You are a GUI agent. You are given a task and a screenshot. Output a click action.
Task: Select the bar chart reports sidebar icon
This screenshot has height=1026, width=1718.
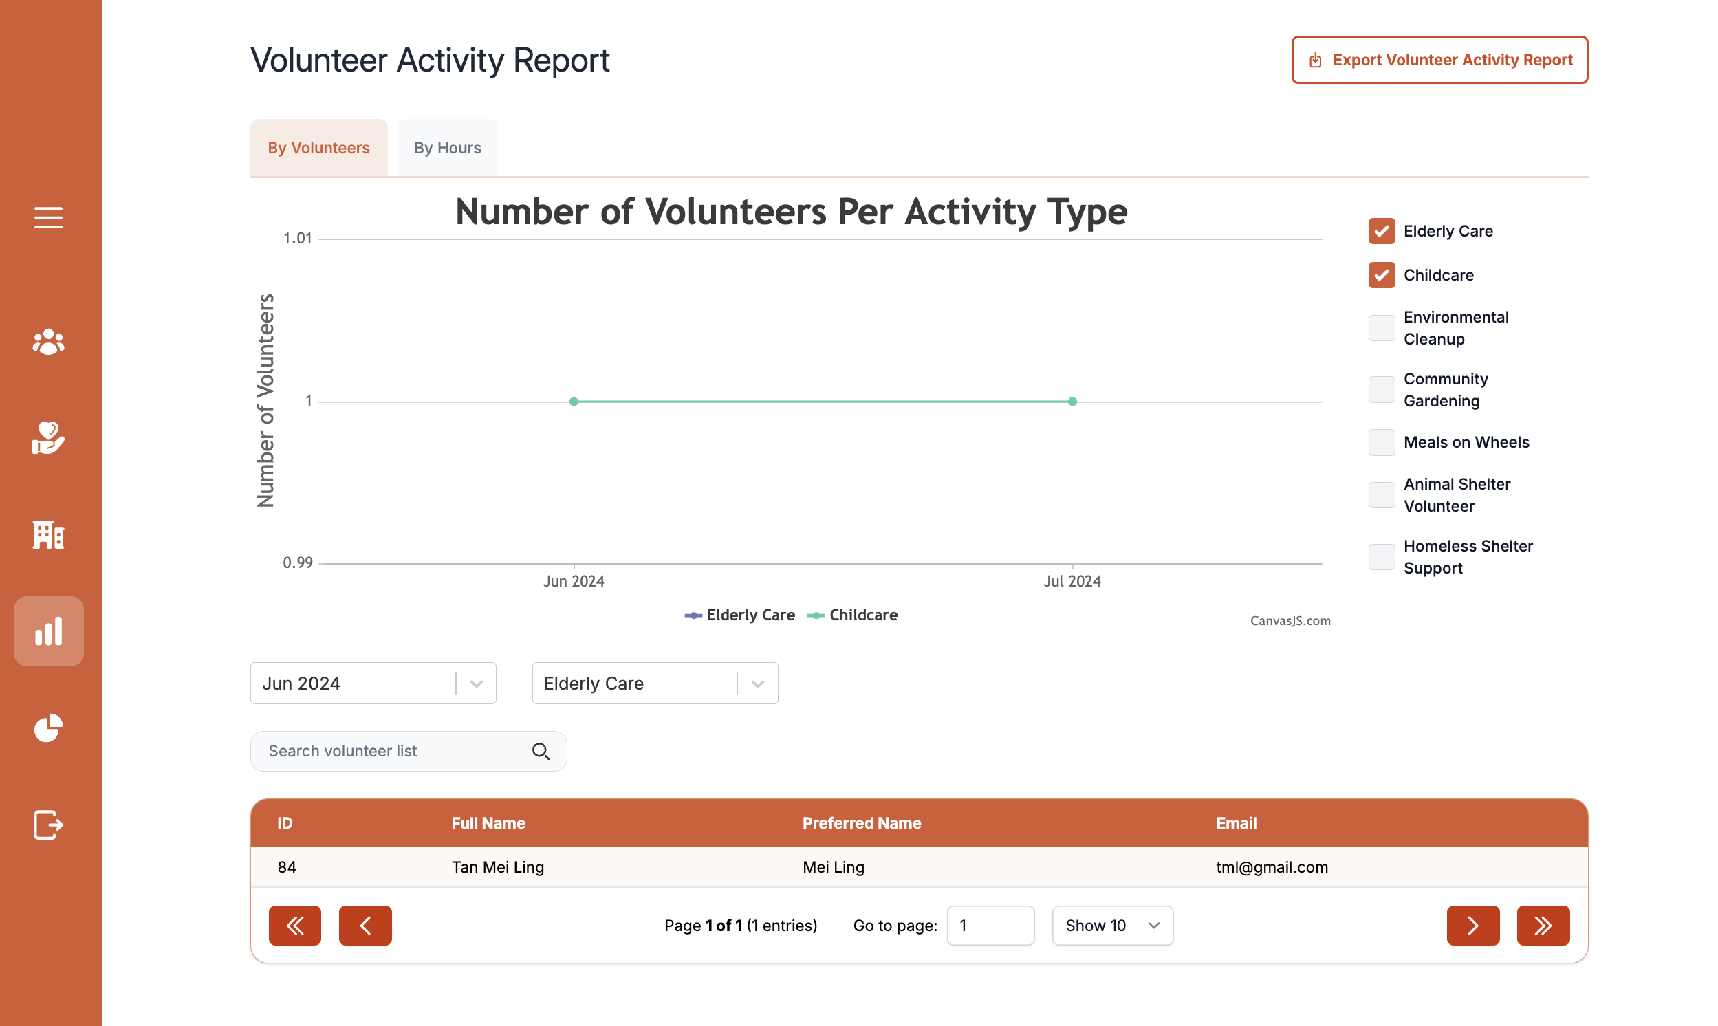48,631
